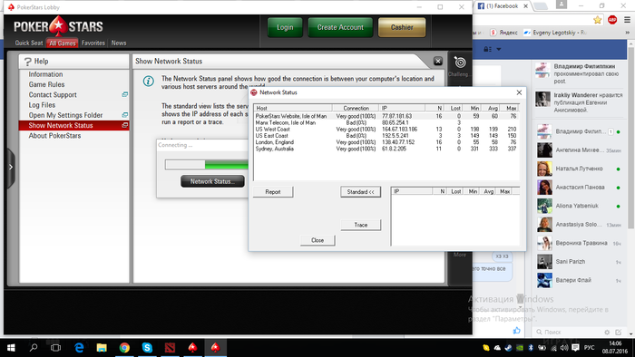Open external link icon beside Open My Settings Folder
The height and width of the screenshot is (357, 635).
click(x=125, y=115)
